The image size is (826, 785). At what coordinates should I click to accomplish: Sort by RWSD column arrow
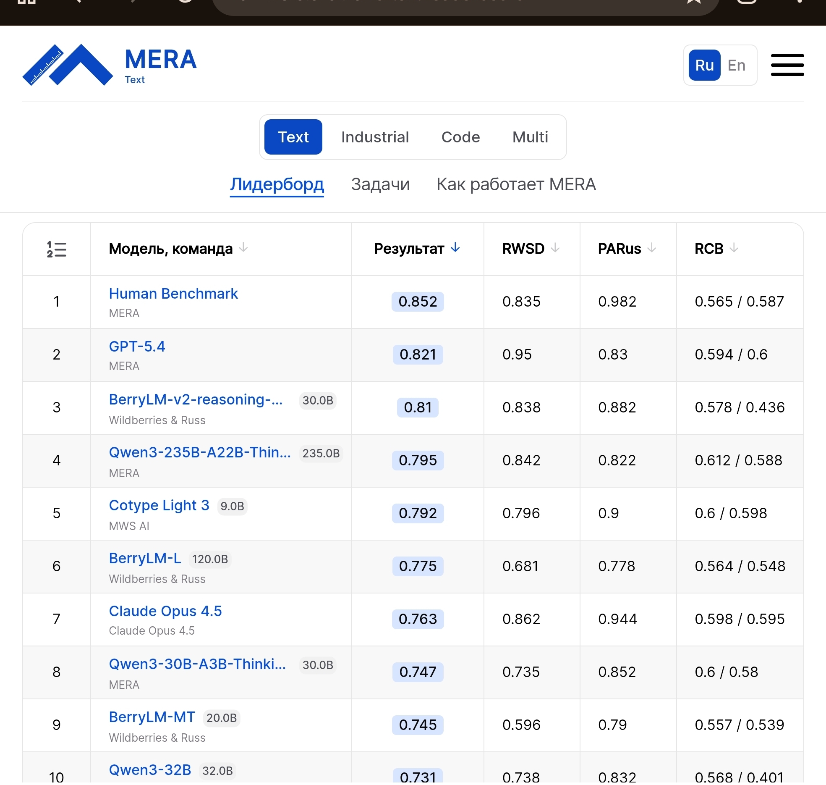tap(555, 248)
